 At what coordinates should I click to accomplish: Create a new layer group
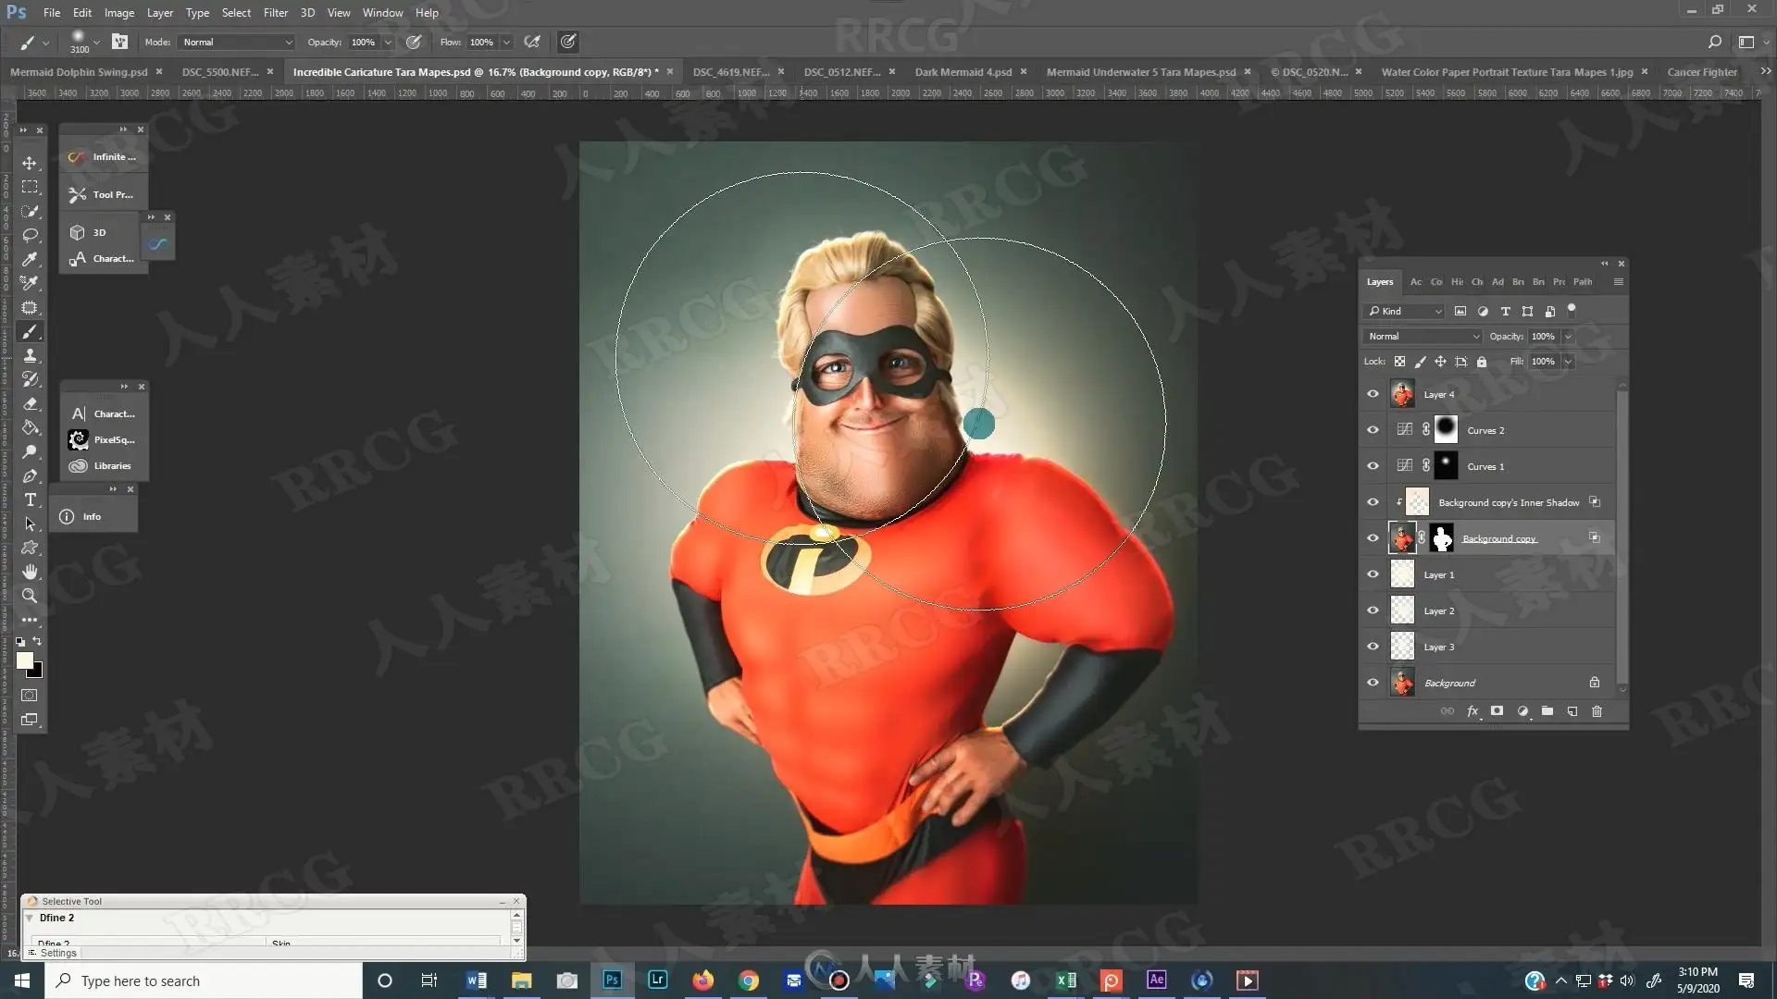[1547, 711]
